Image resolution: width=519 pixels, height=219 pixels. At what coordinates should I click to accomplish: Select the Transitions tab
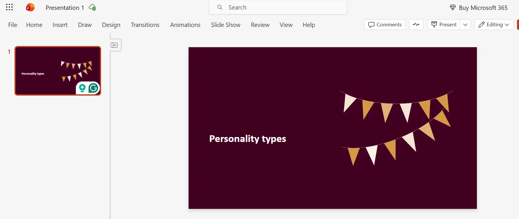pos(145,25)
